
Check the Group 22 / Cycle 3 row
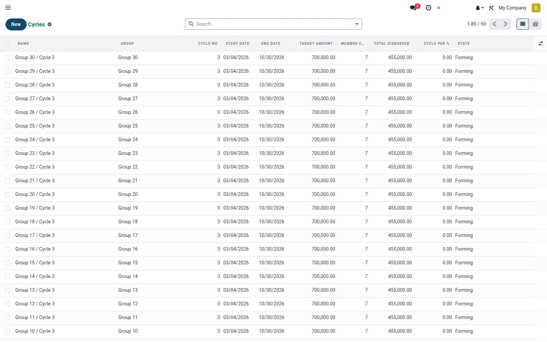pyautogui.click(x=8, y=167)
